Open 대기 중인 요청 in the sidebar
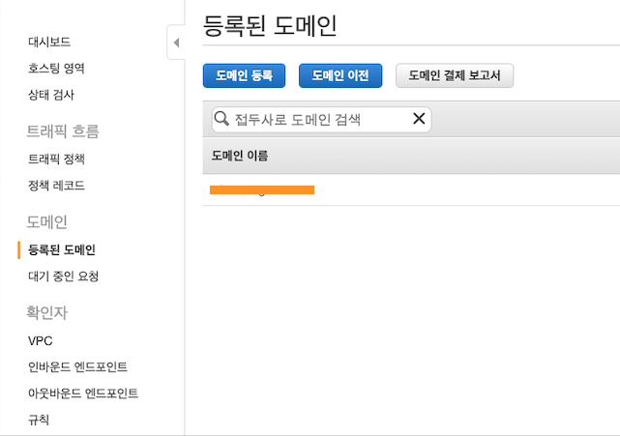The width and height of the screenshot is (620, 436). [63, 276]
